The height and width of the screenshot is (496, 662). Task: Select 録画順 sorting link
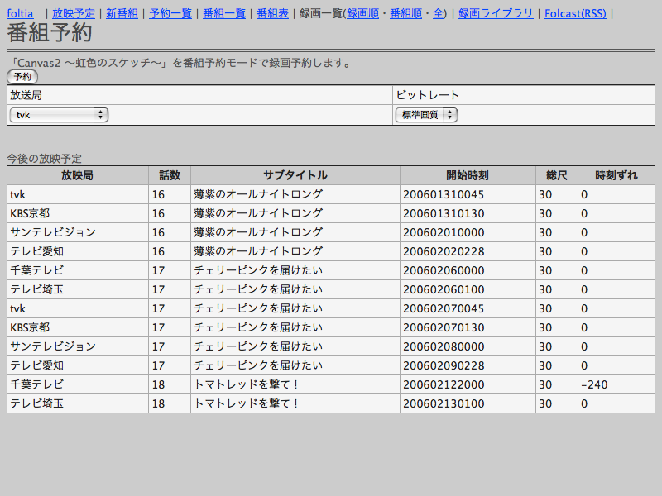tap(363, 13)
